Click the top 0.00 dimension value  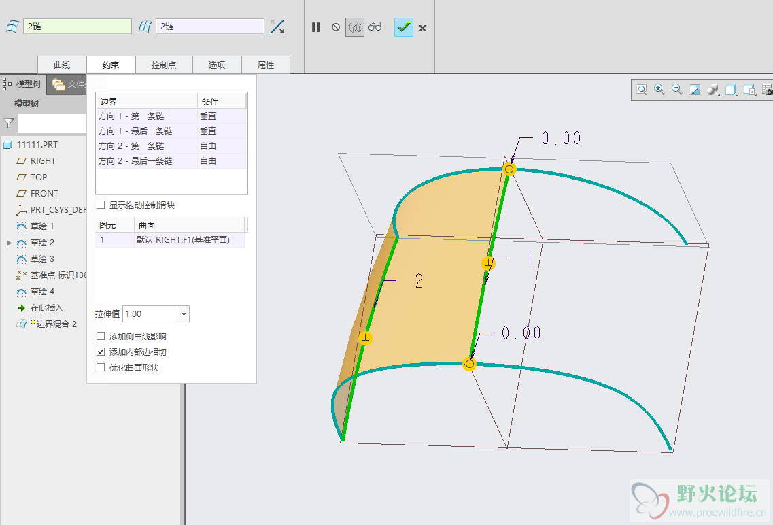(x=561, y=138)
